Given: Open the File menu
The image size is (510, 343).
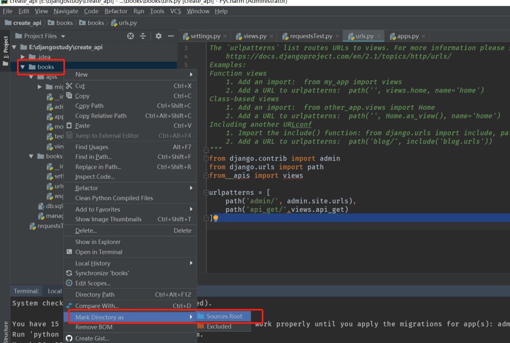Looking at the screenshot, I should click(8, 11).
